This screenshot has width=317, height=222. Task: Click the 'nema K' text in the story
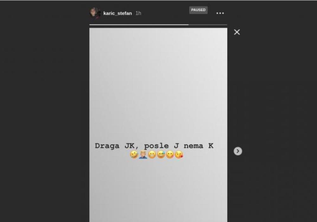tap(198, 146)
